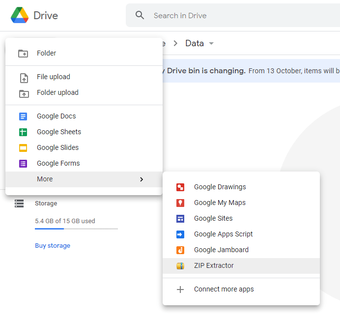This screenshot has width=340, height=320.
Task: Click the purple Google Forms icon
Action: 23,163
